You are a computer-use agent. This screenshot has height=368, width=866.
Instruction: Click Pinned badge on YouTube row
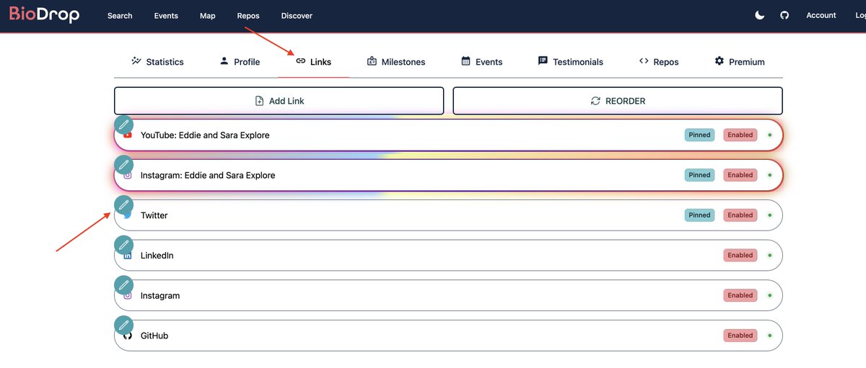click(x=699, y=135)
